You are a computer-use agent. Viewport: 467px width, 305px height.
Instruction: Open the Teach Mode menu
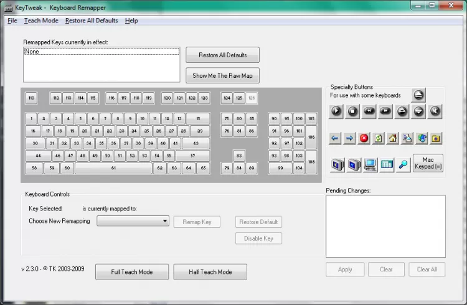tap(41, 21)
